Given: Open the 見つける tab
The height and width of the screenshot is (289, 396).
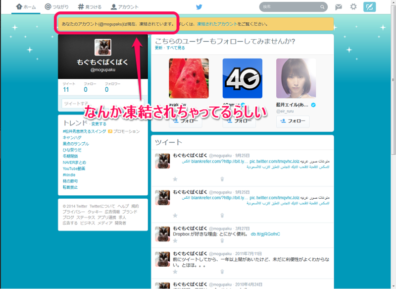Looking at the screenshot, I should 90,7.
